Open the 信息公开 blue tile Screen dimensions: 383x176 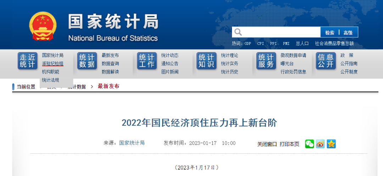click(x=326, y=61)
